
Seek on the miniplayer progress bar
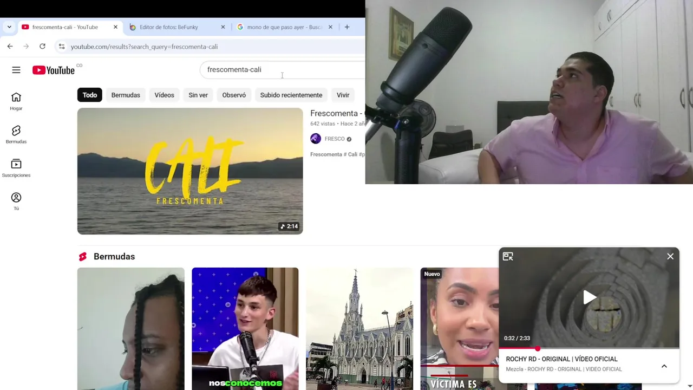pos(589,348)
